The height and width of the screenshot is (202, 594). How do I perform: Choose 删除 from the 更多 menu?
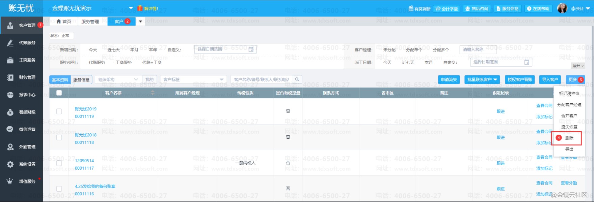569,138
